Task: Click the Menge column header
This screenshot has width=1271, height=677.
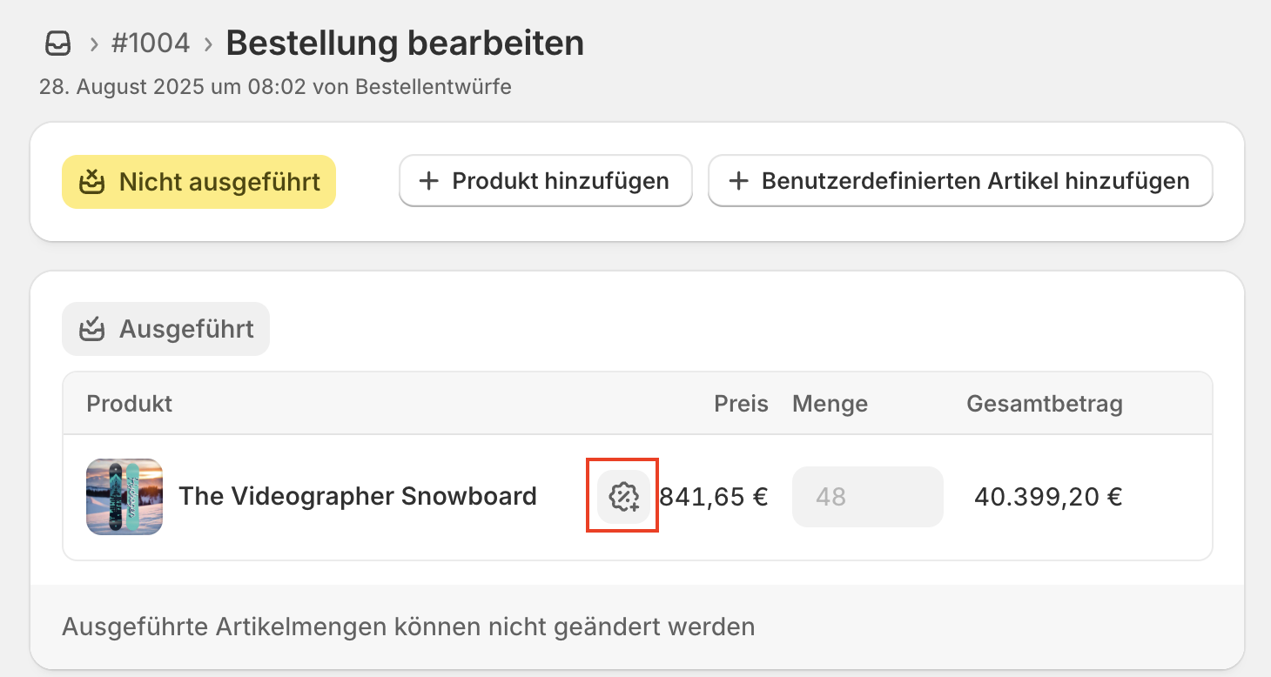Action: [x=830, y=404]
